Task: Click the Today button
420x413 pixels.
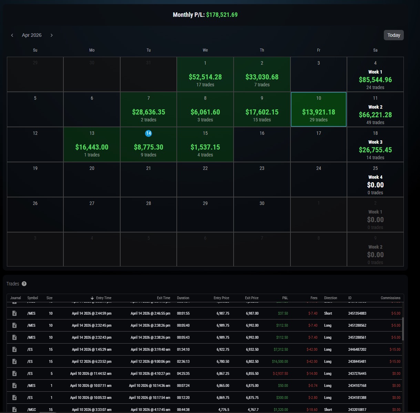Action: pyautogui.click(x=394, y=35)
